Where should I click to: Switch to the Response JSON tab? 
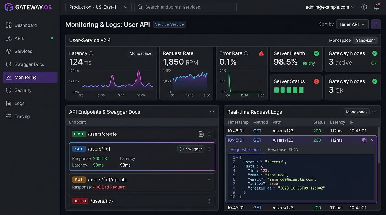(x=283, y=149)
